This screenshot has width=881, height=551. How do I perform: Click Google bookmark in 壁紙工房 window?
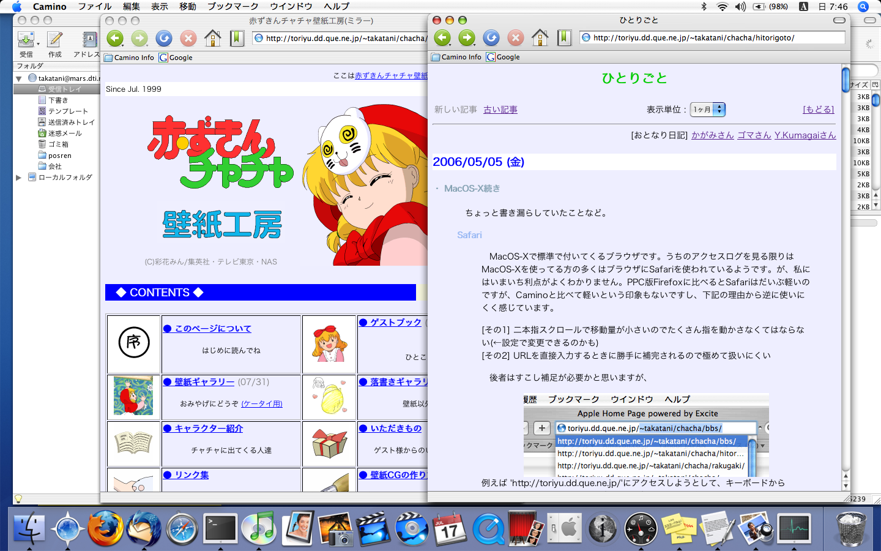click(176, 58)
